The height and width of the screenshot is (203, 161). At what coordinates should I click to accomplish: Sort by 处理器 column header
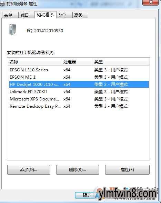(x=77, y=62)
